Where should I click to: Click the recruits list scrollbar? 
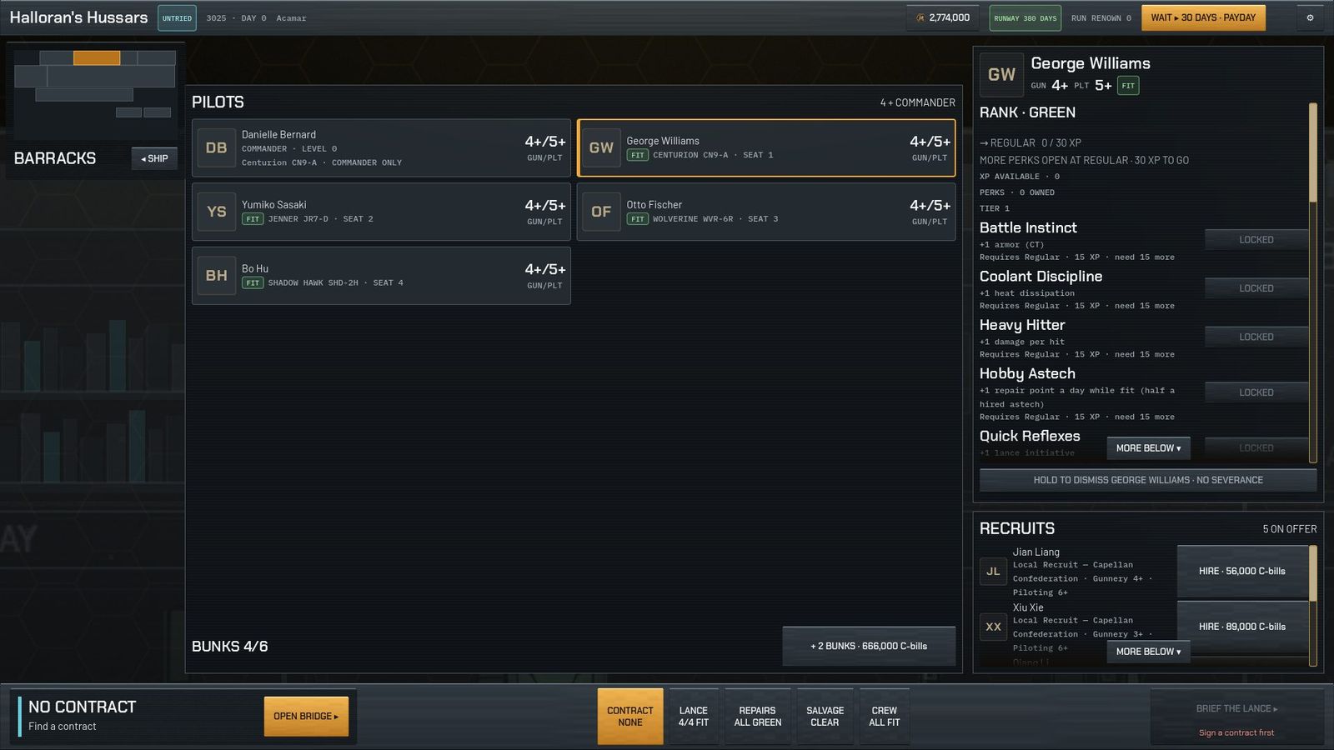(1313, 606)
